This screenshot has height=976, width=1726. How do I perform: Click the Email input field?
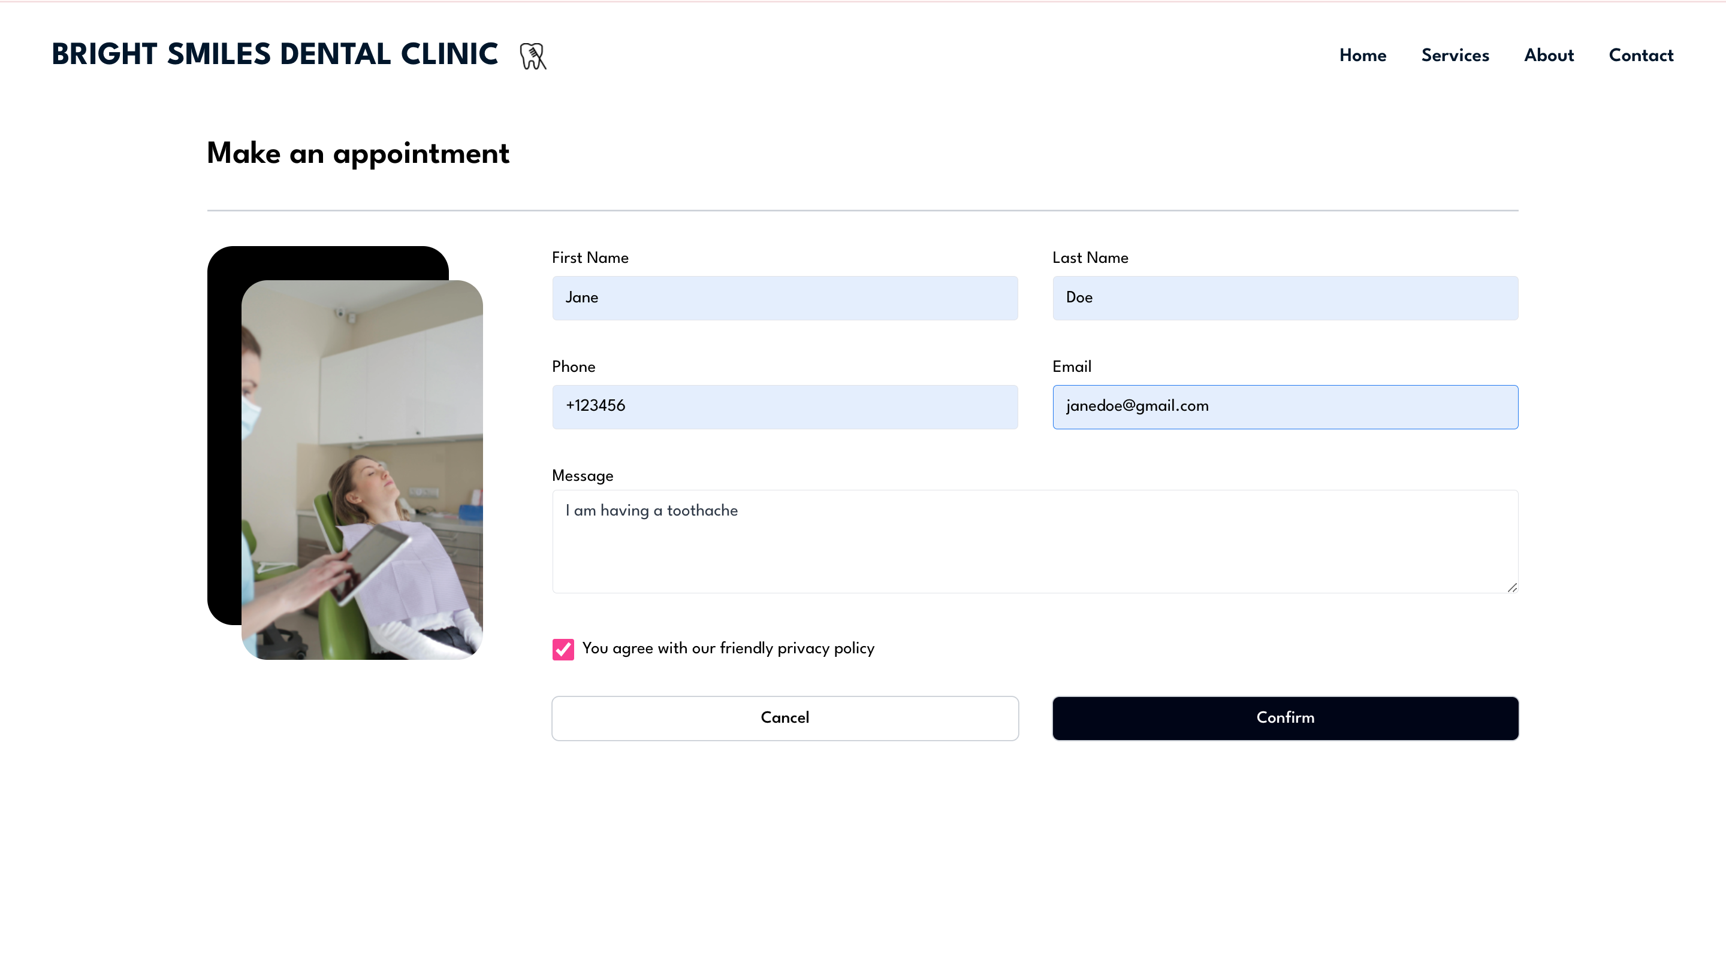(1284, 406)
